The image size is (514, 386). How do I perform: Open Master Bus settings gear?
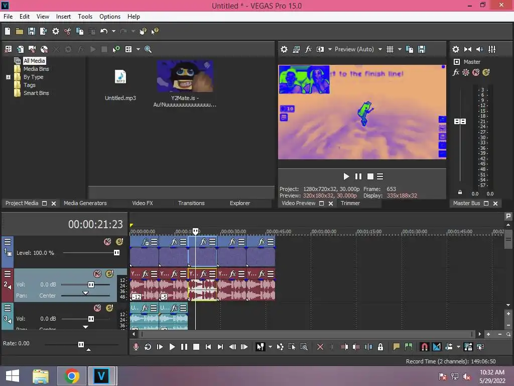click(x=456, y=49)
